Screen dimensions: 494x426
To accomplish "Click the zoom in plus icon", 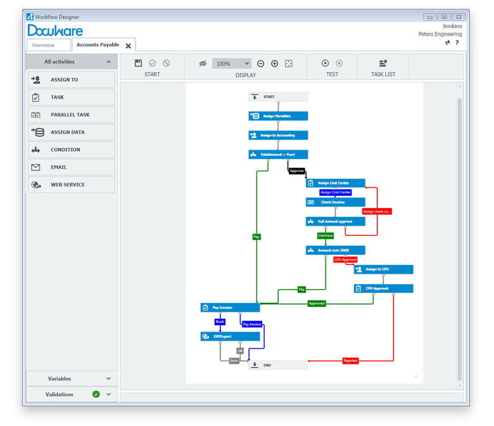I will [275, 63].
